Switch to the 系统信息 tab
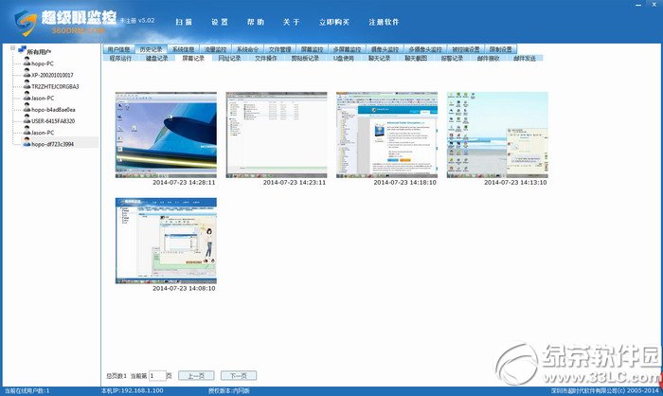This screenshot has height=396, width=663. tap(183, 49)
